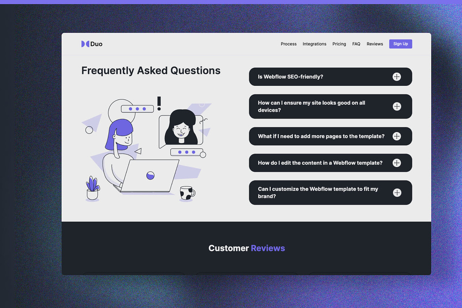The height and width of the screenshot is (308, 462).
Task: Go to Integrations in the navigation
Action: tap(315, 44)
